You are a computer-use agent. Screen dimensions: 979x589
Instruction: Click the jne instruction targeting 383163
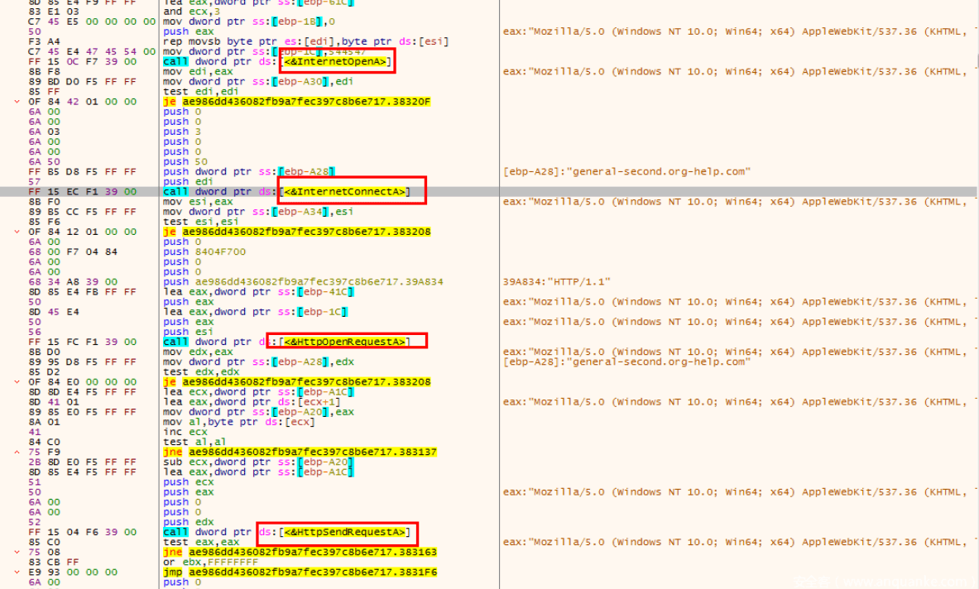300,553
